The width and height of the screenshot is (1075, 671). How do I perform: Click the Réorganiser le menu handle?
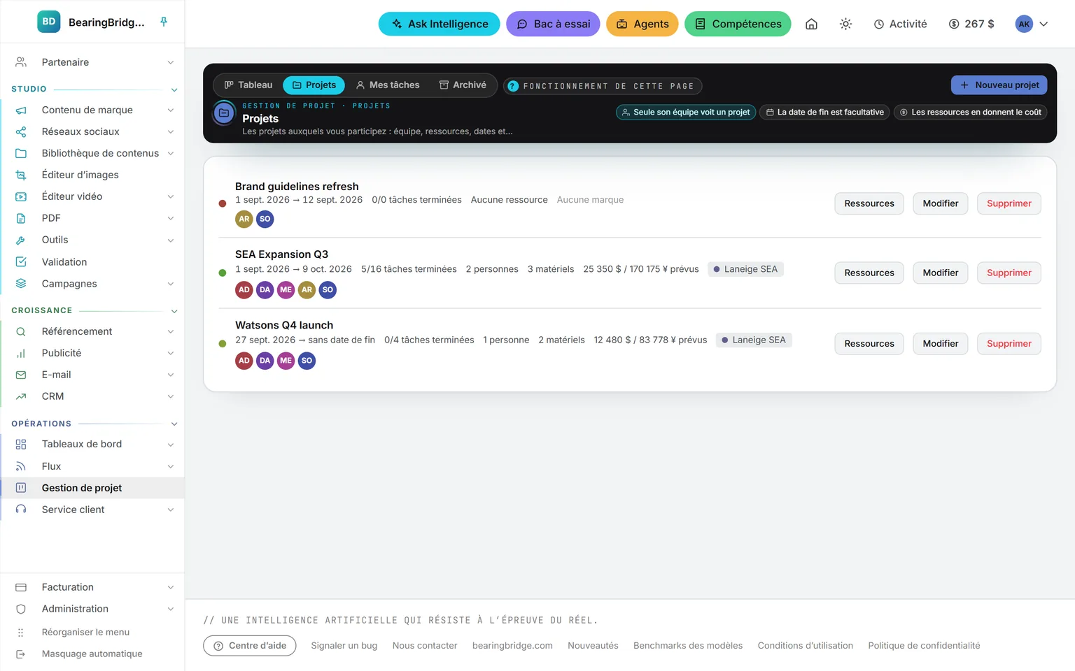(21, 633)
